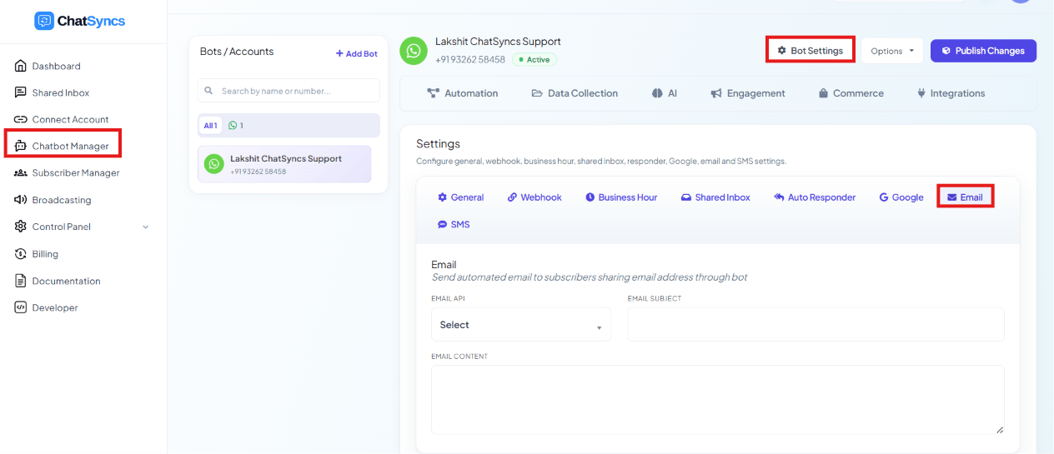Click the SMS chat bubble icon
The image size is (1054, 454).
[442, 224]
